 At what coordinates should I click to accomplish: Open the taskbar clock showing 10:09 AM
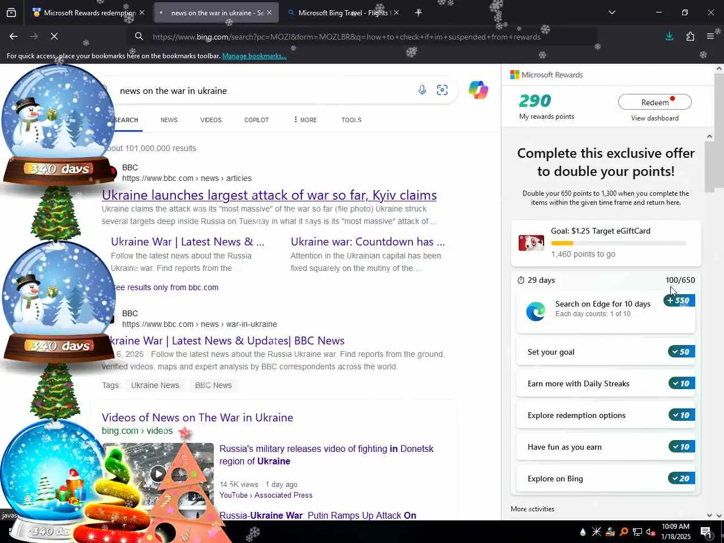point(675,532)
